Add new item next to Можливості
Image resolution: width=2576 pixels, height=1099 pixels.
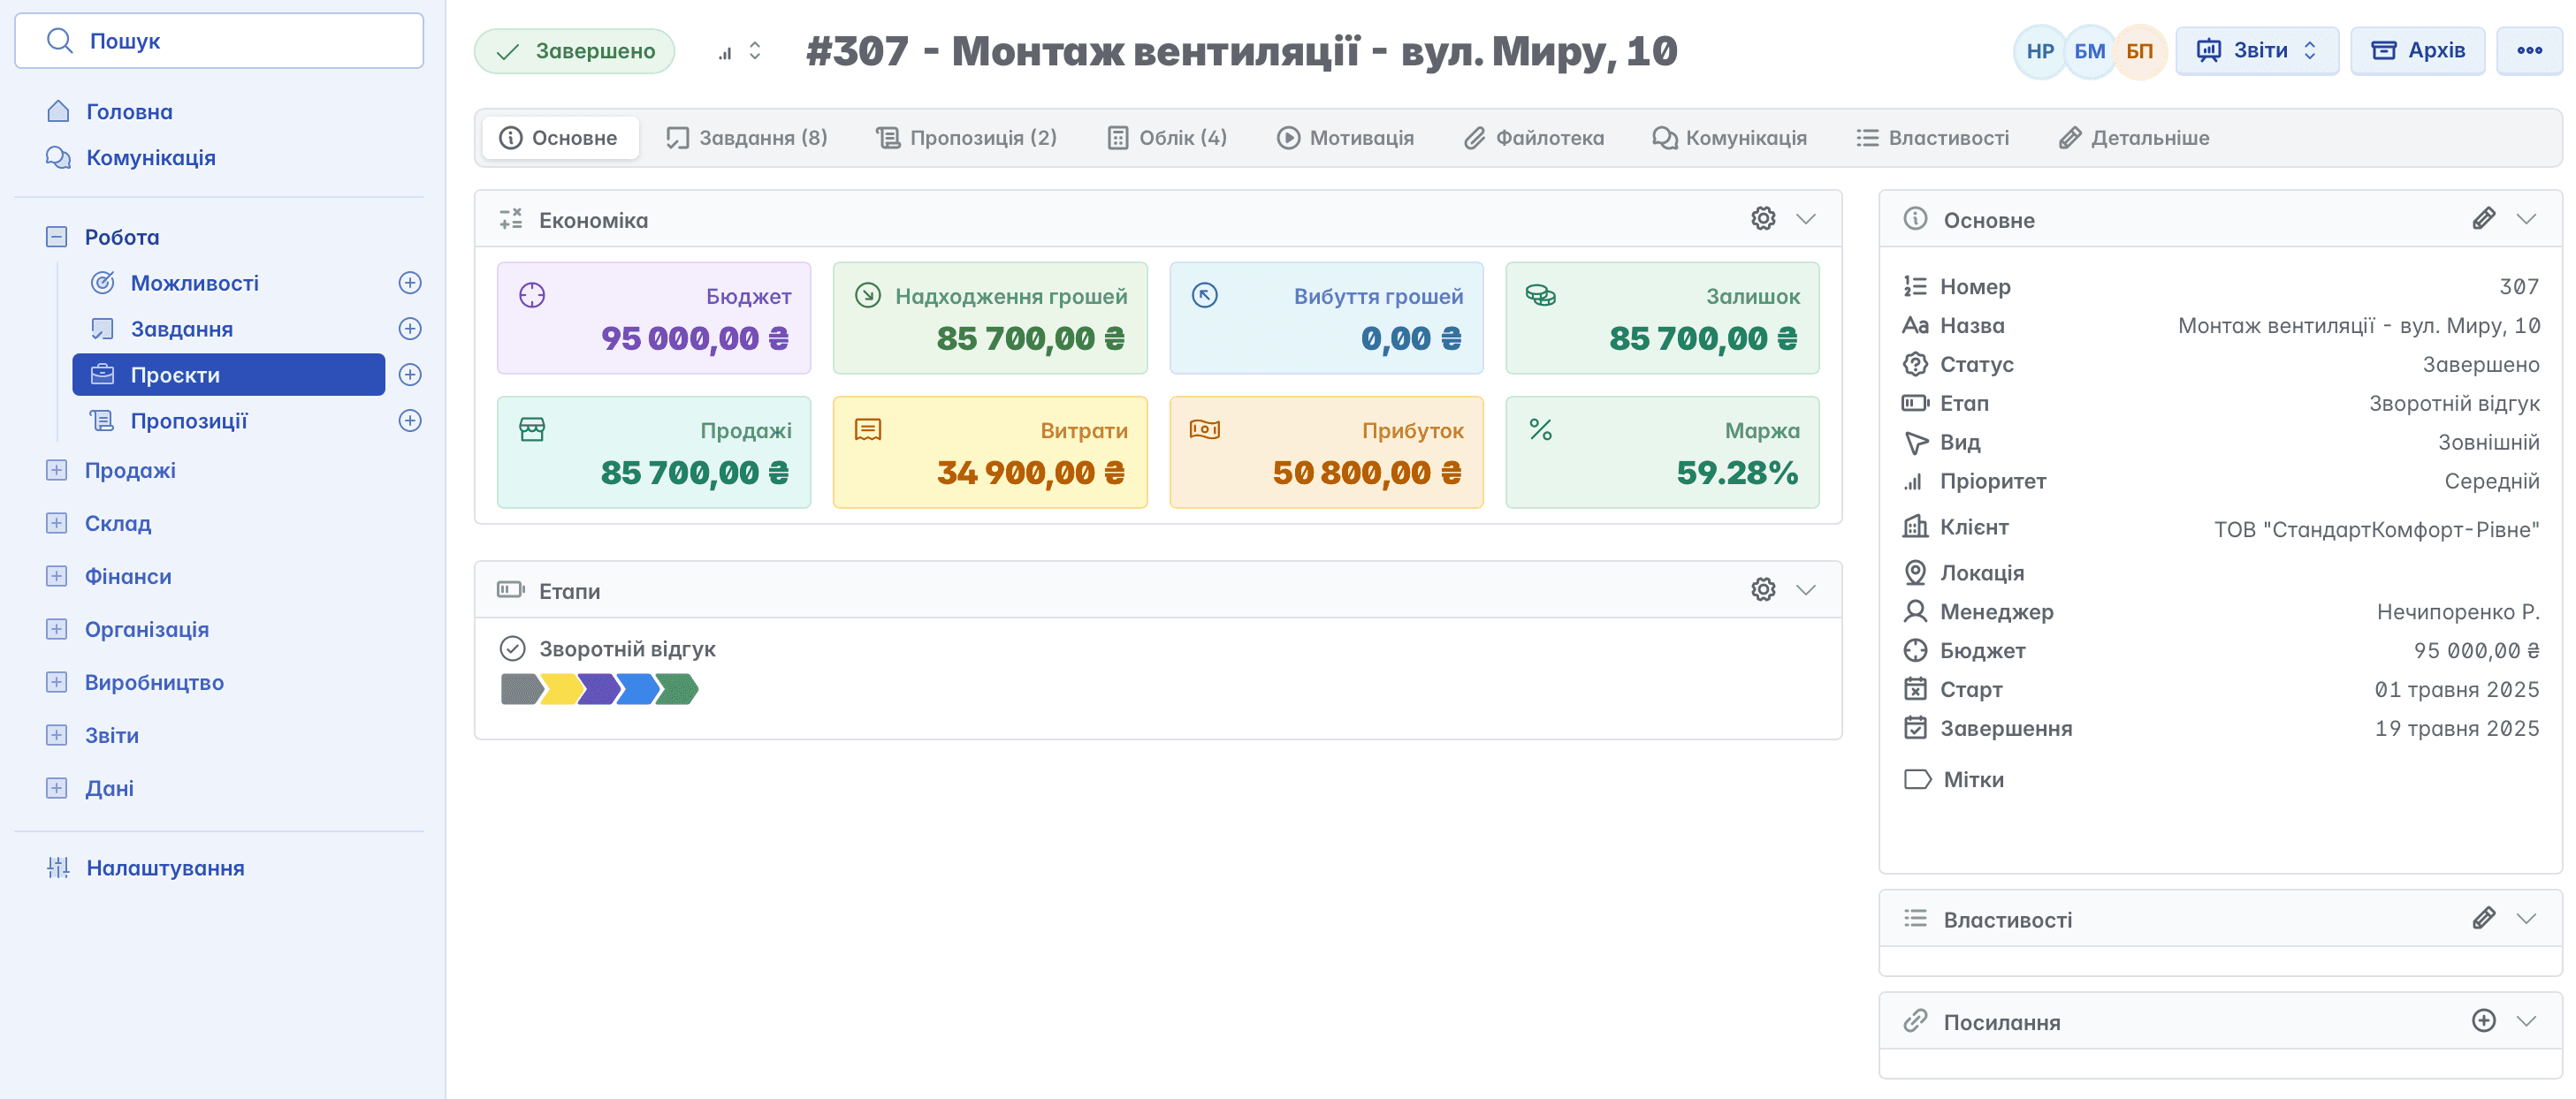point(410,283)
